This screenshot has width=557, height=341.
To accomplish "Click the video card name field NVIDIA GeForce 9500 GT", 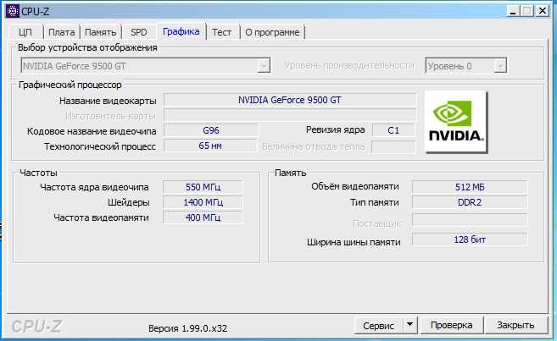I will (x=289, y=101).
